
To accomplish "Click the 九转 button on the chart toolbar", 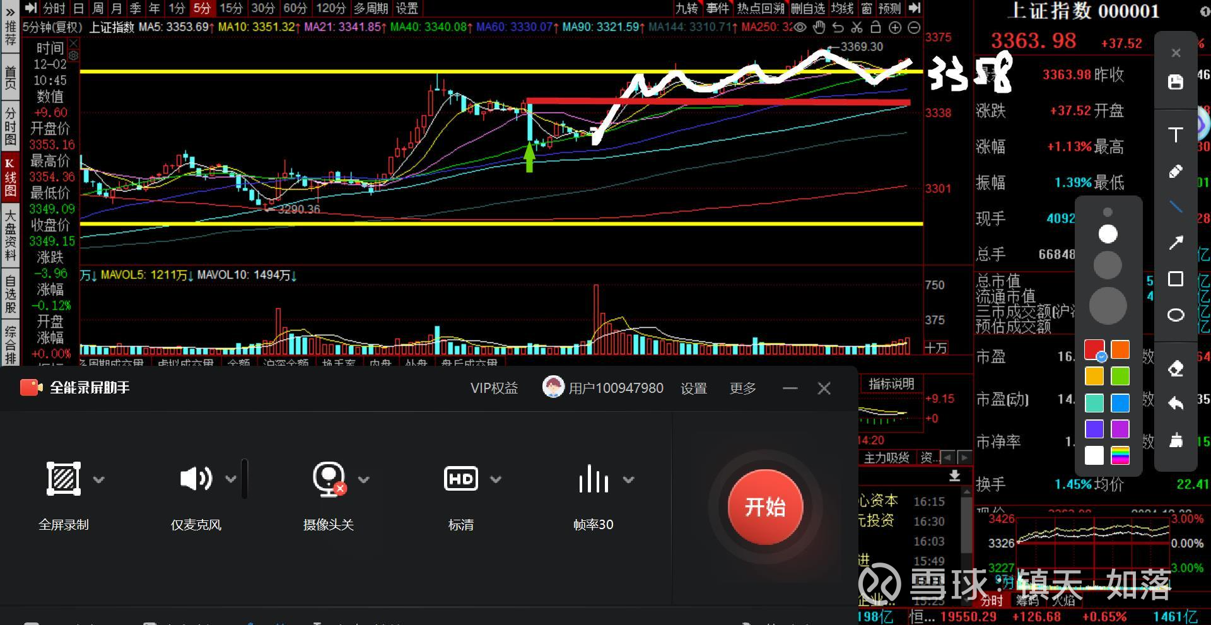I will pyautogui.click(x=687, y=8).
